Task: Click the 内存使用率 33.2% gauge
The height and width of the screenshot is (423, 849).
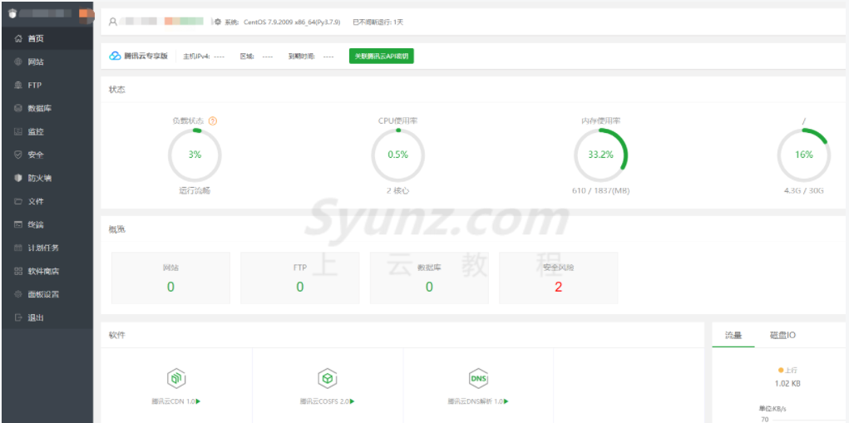Action: (x=601, y=155)
